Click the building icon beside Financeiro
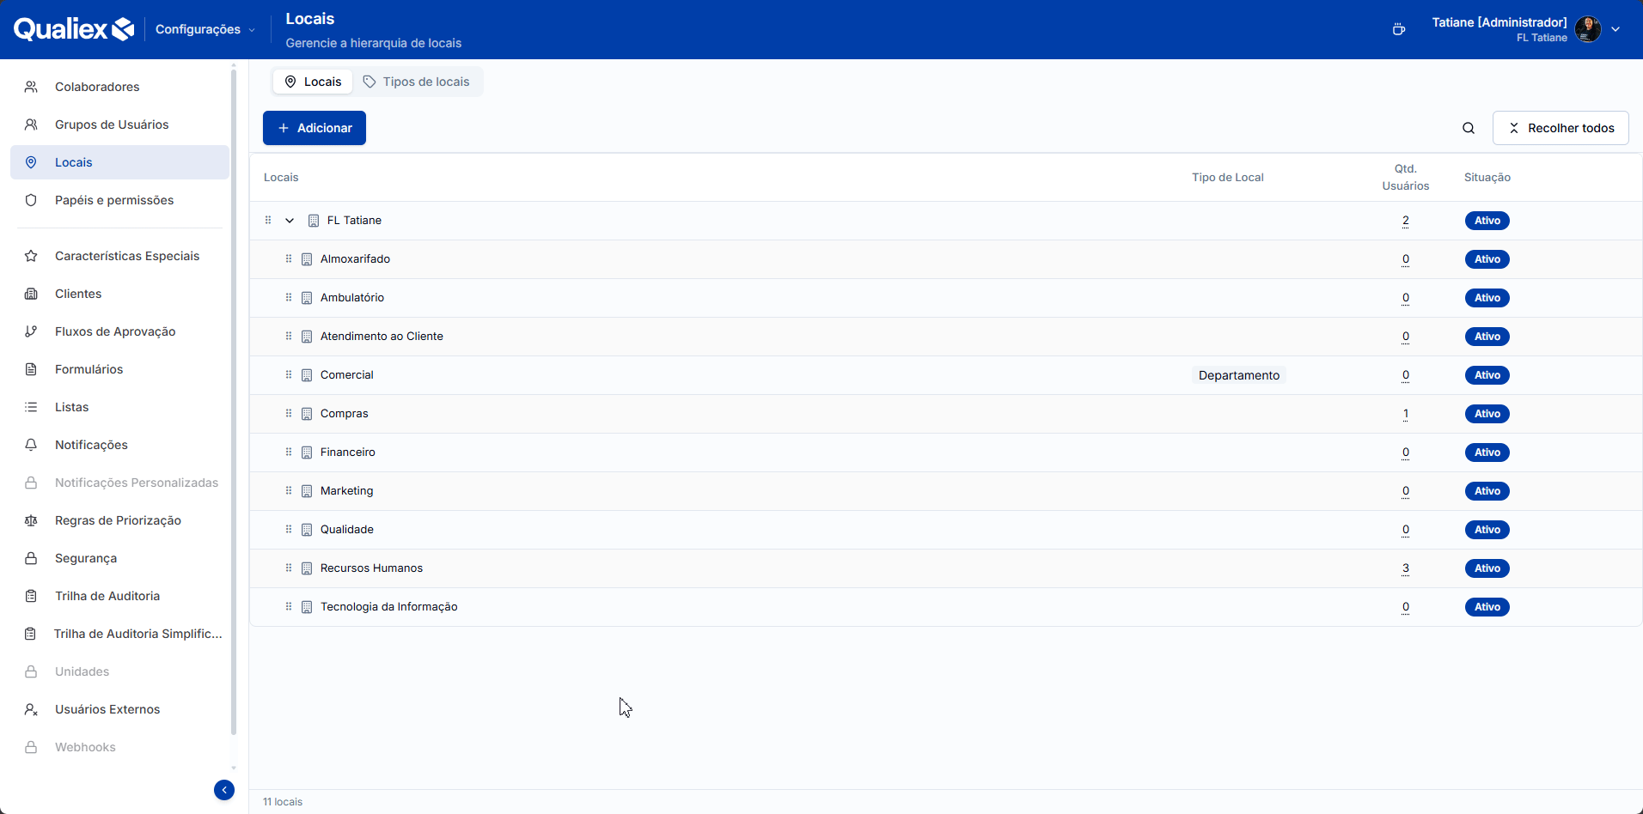 (307, 453)
